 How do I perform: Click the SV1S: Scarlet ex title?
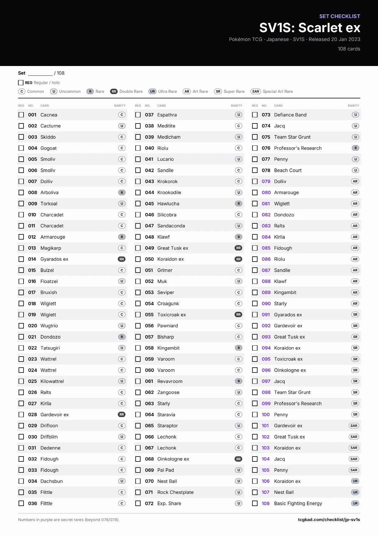[x=310, y=28]
